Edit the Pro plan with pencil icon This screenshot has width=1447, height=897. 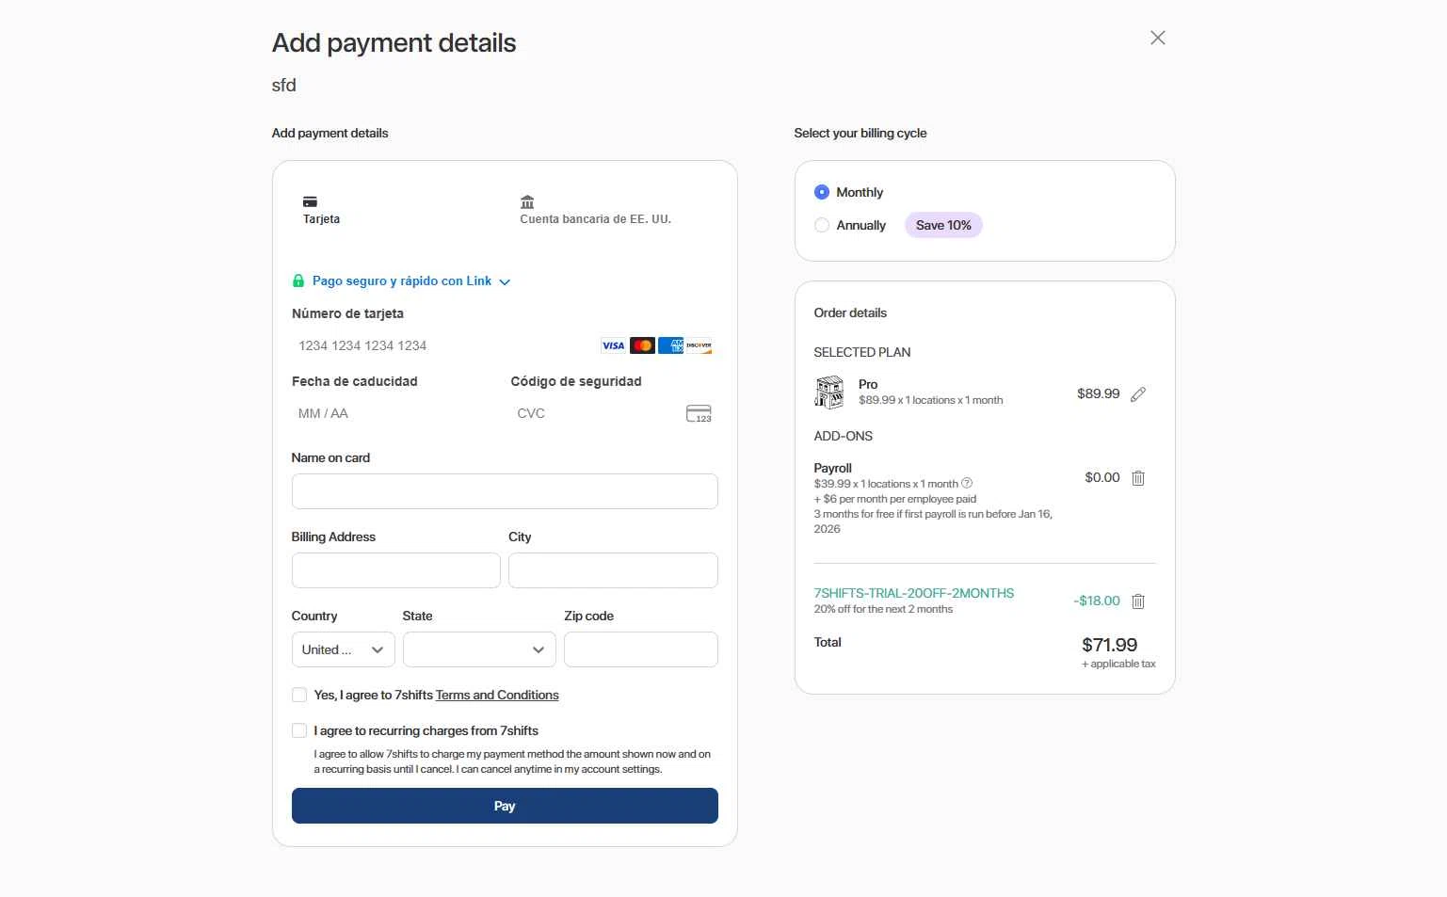pos(1138,393)
